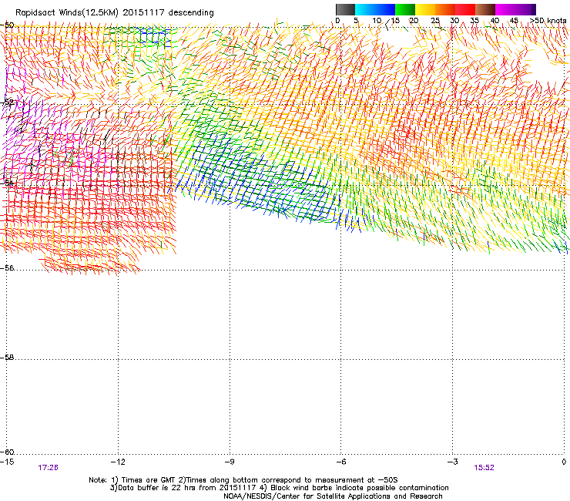Click the purple '17:26' swath time label

(48, 468)
